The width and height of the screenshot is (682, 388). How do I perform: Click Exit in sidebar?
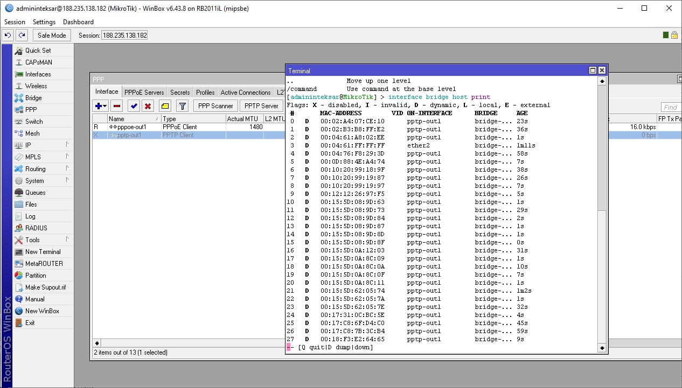(43, 323)
